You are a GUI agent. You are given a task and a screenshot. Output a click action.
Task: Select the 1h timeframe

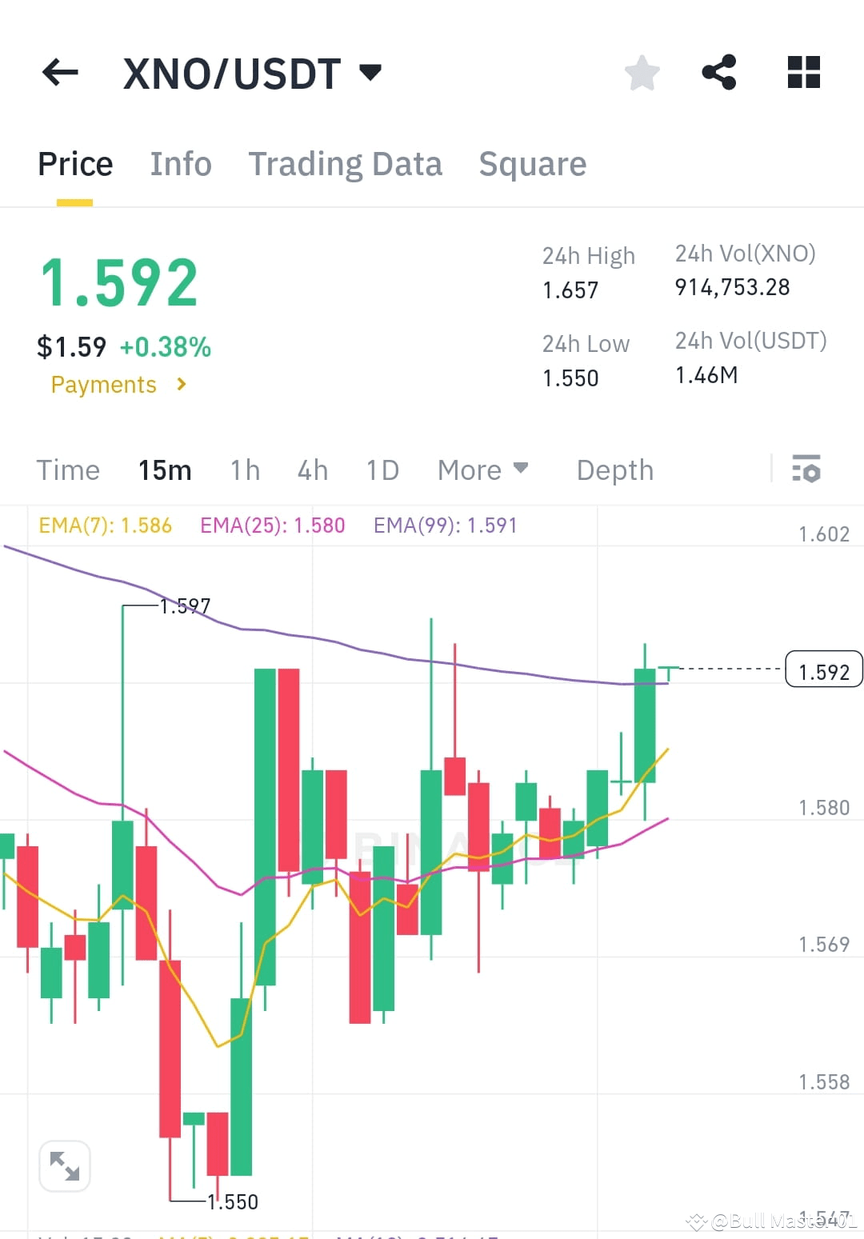pos(244,470)
